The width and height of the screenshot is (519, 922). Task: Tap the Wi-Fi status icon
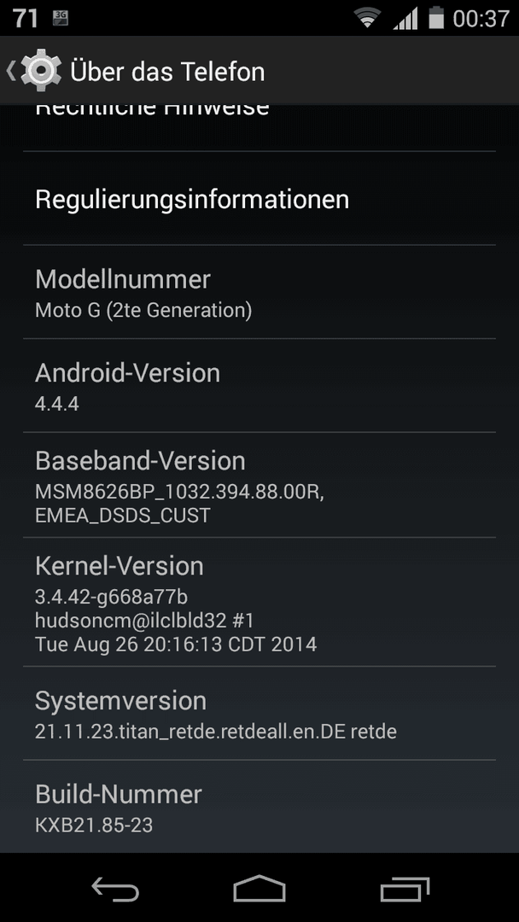(367, 18)
